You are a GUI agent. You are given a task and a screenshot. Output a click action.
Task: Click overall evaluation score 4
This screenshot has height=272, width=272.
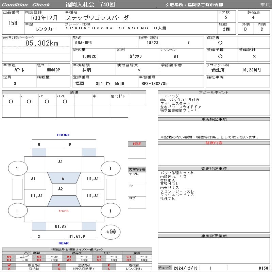point(253,17)
